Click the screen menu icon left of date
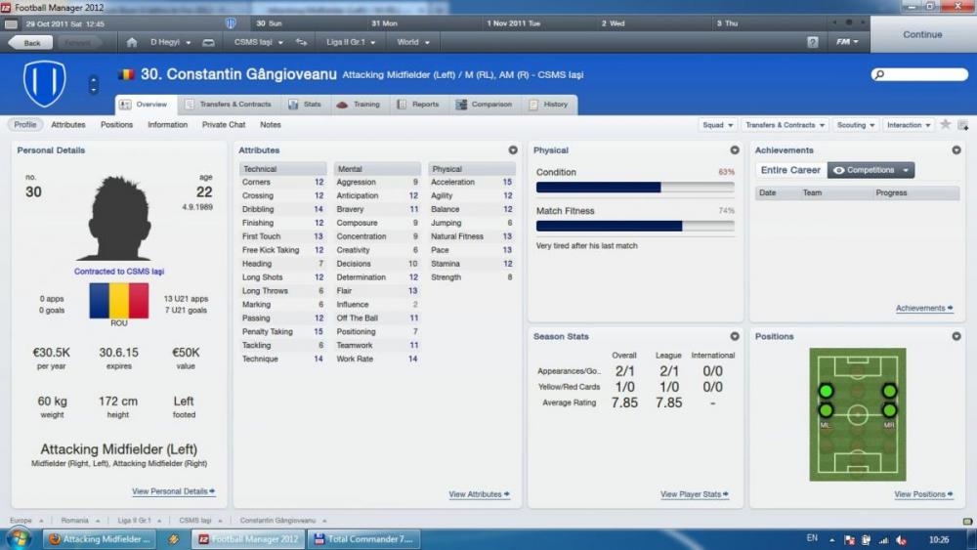 tap(11, 24)
